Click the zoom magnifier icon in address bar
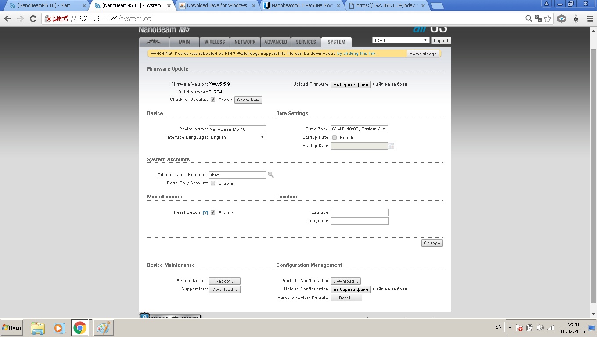Viewport: 597px width, 337px height. click(529, 19)
